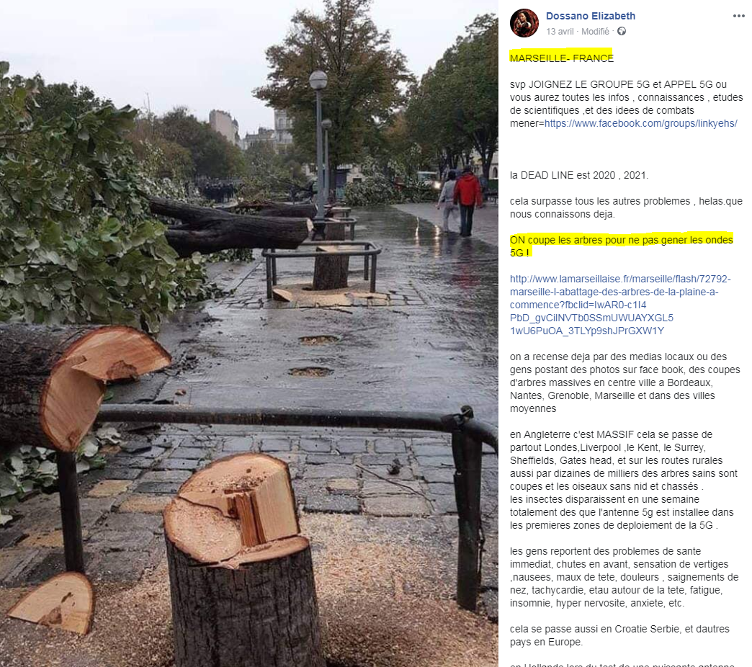Click the street lamp in the photo
This screenshot has width=752, height=667.
point(319,148)
